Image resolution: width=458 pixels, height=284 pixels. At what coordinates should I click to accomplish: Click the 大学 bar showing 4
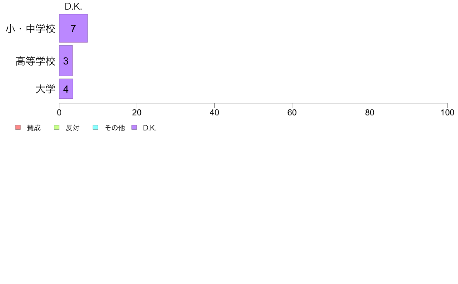(x=66, y=89)
